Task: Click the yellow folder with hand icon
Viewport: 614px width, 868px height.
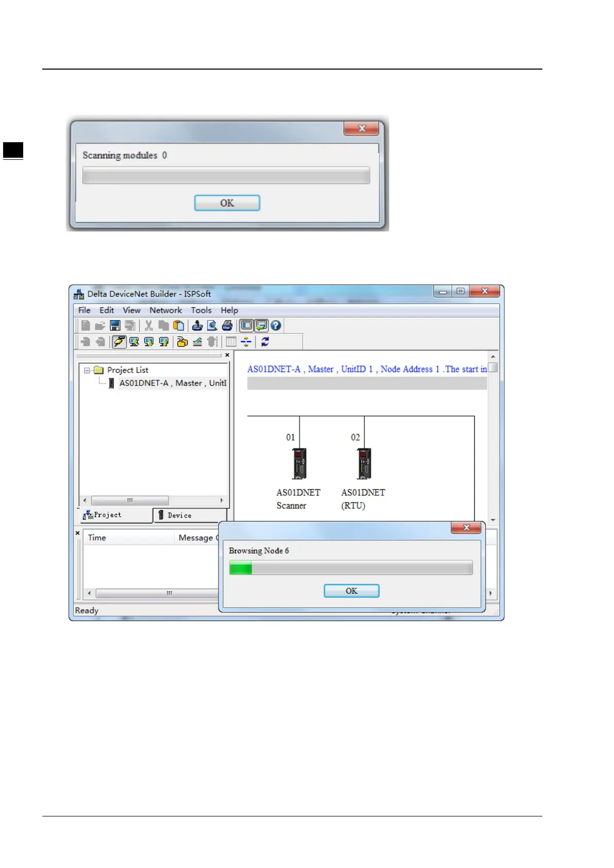Action: coord(182,341)
